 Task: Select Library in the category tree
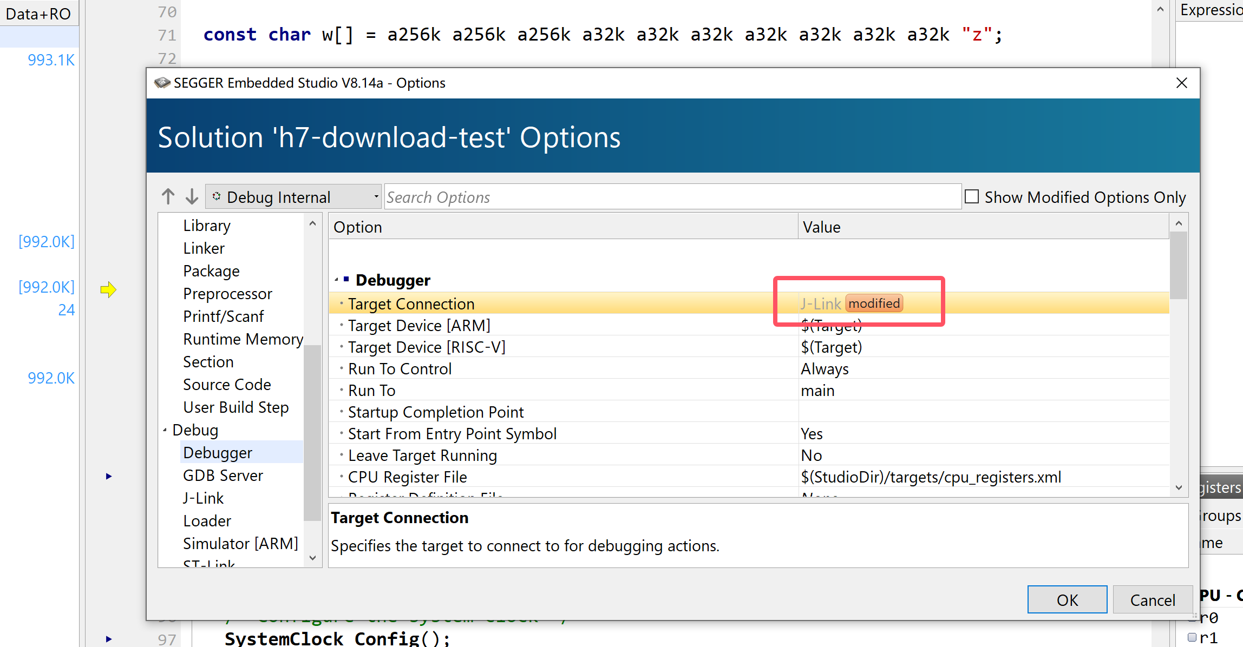click(207, 226)
